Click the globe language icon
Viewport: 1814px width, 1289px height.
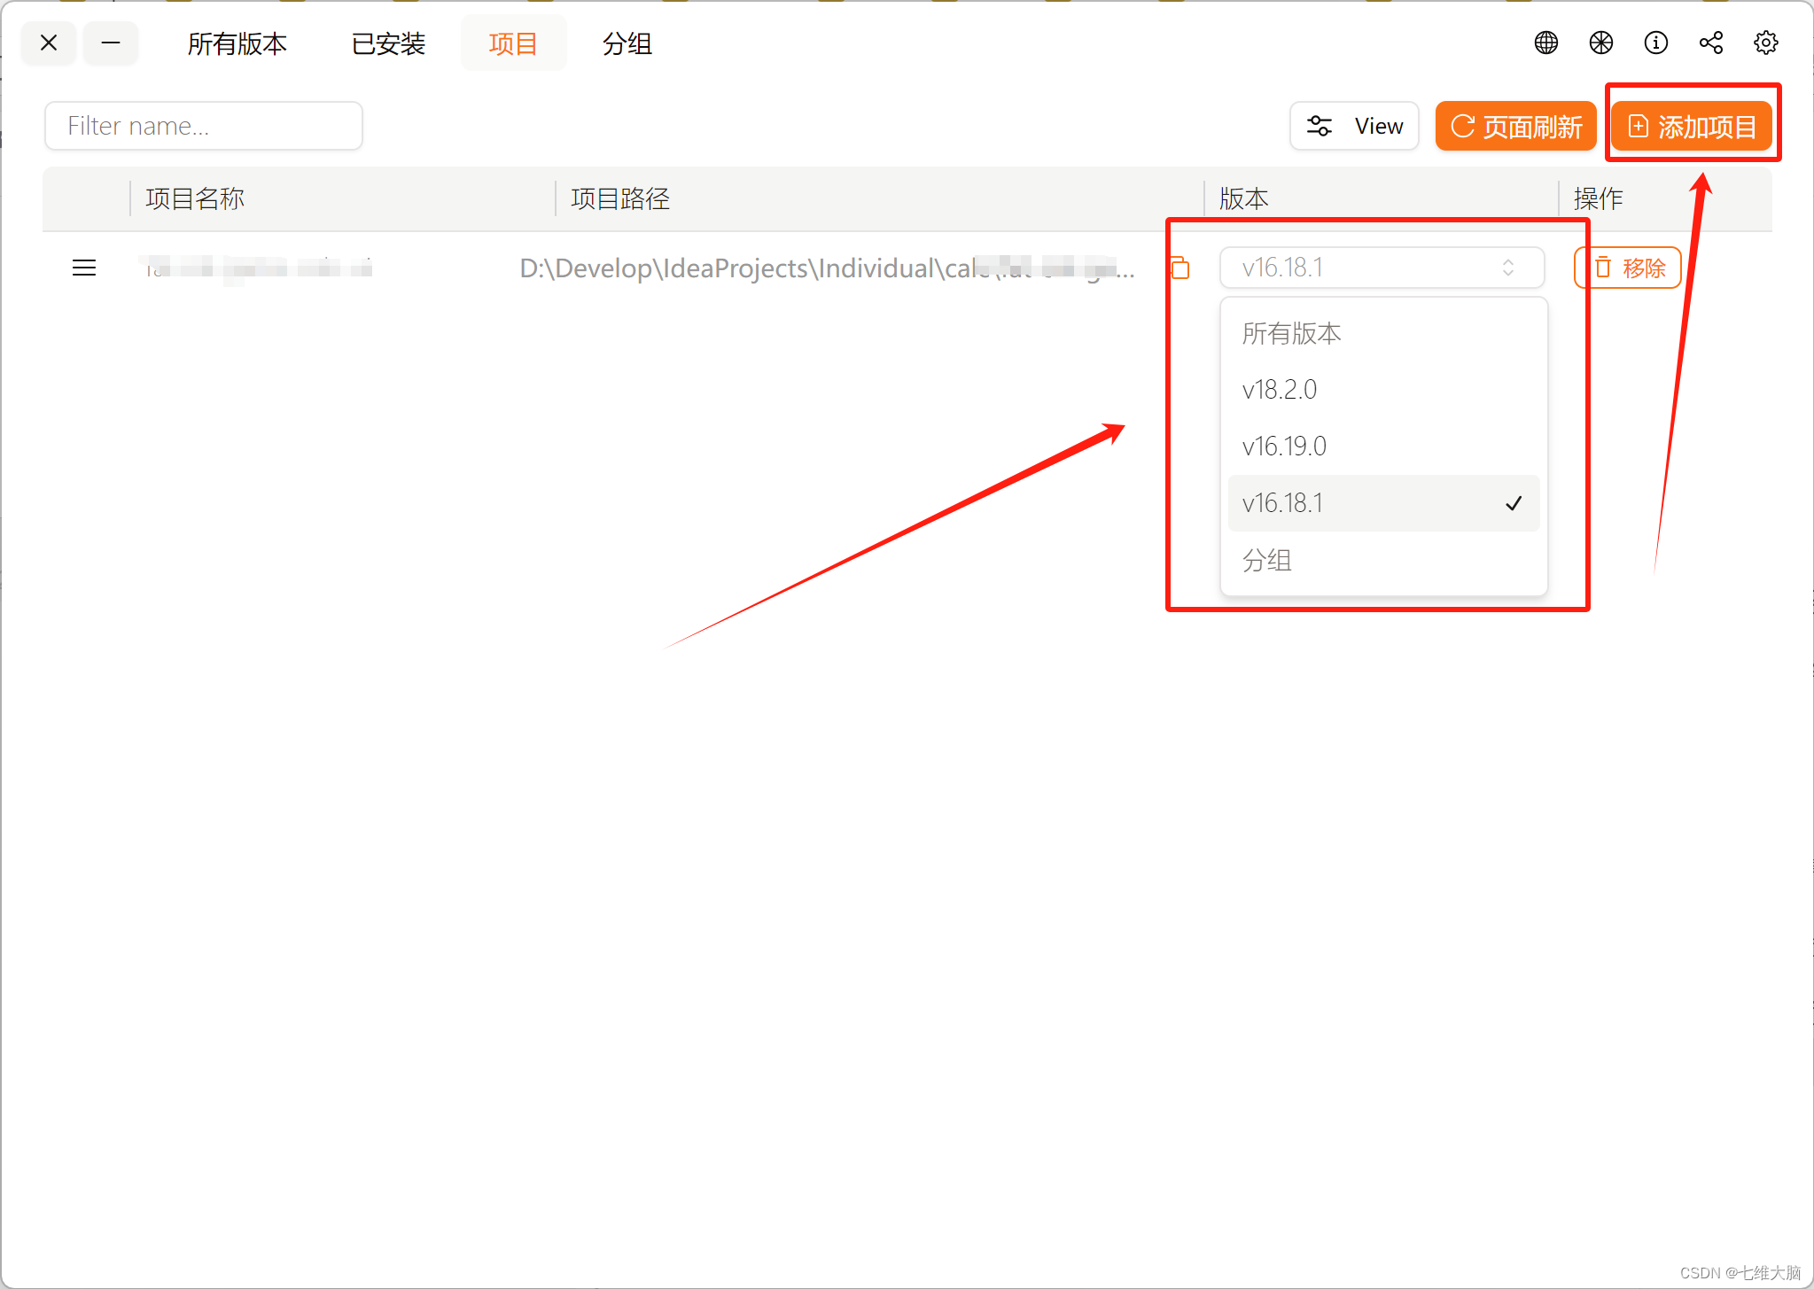click(1545, 43)
